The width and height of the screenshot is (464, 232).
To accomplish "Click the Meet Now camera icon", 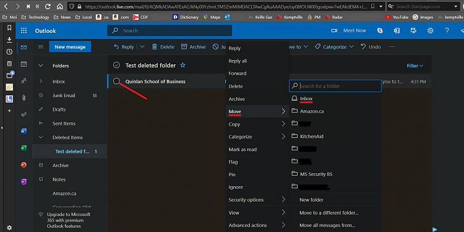I will [x=334, y=30].
